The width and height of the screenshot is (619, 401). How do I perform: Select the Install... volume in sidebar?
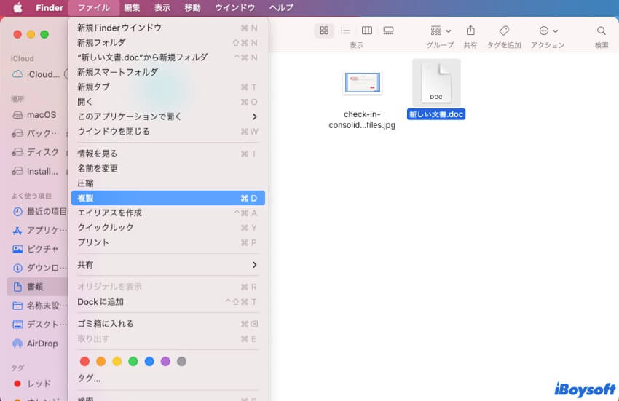(37, 171)
